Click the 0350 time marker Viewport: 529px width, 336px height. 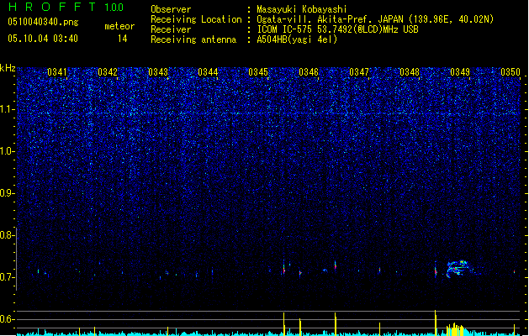click(x=510, y=72)
